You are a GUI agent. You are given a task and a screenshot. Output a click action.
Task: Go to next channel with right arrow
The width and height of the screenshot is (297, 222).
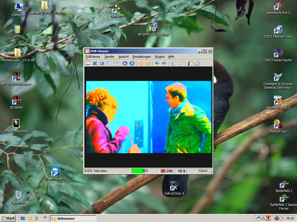tap(132, 63)
